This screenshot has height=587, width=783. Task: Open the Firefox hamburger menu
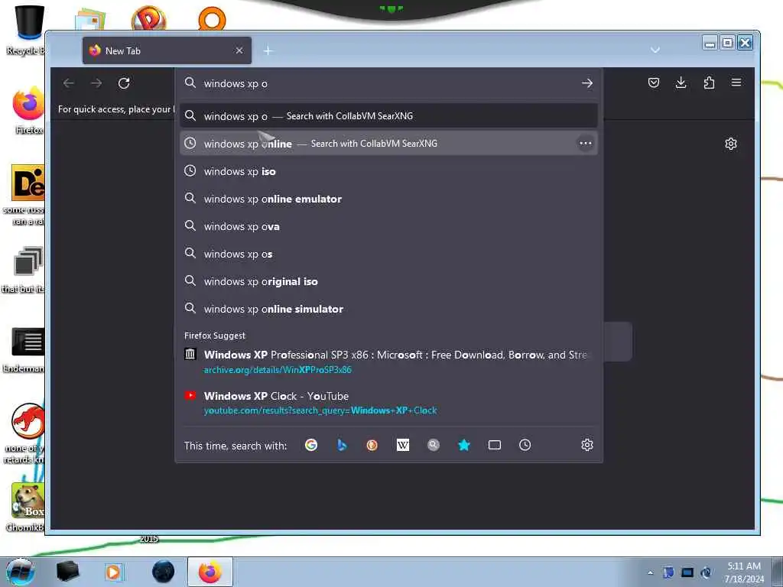coord(736,83)
